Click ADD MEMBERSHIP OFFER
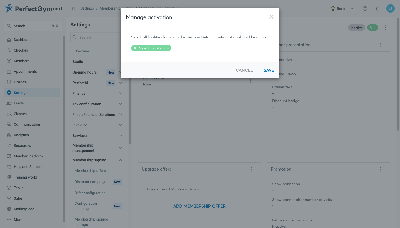The image size is (400, 228). [x=199, y=206]
